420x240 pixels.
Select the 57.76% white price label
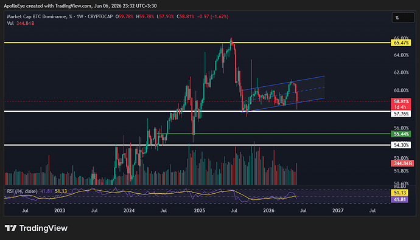coord(401,114)
